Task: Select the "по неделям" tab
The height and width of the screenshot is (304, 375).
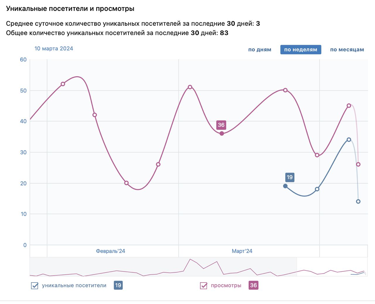Action: (x=301, y=50)
